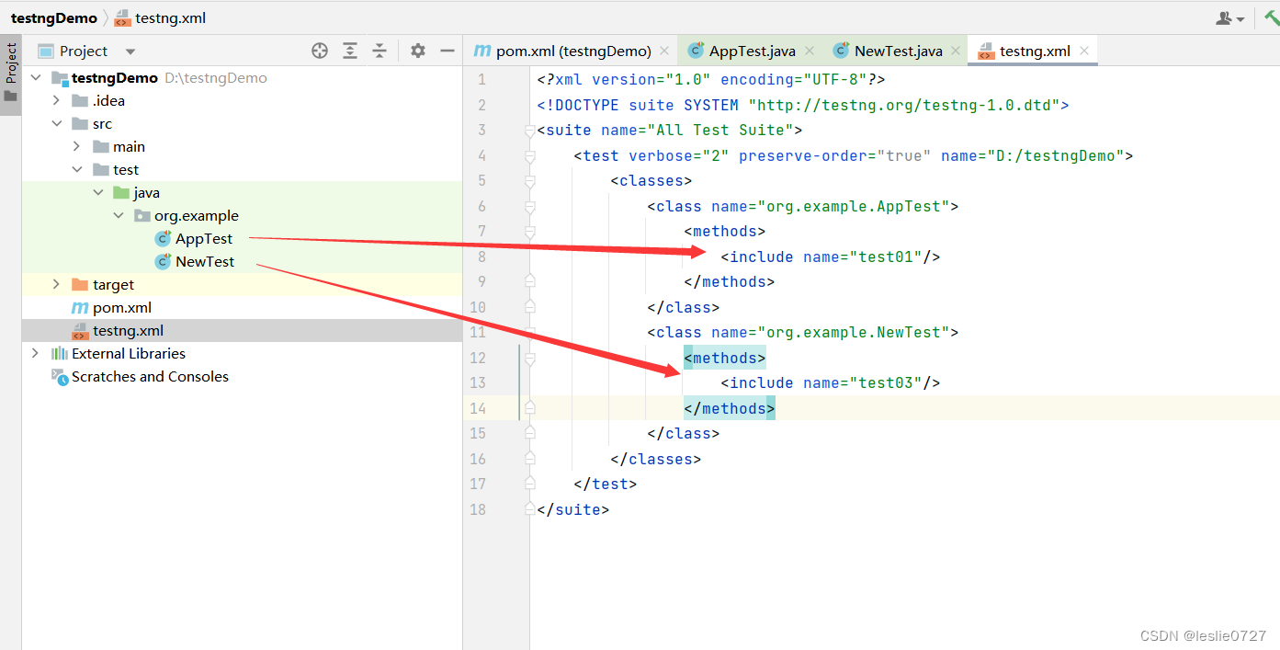This screenshot has width=1280, height=650.
Task: Open the Project panel settings gear
Action: click(x=418, y=51)
